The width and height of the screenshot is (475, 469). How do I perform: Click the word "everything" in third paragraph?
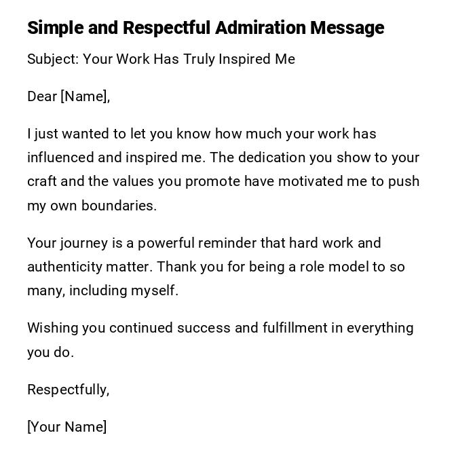pyautogui.click(x=380, y=328)
